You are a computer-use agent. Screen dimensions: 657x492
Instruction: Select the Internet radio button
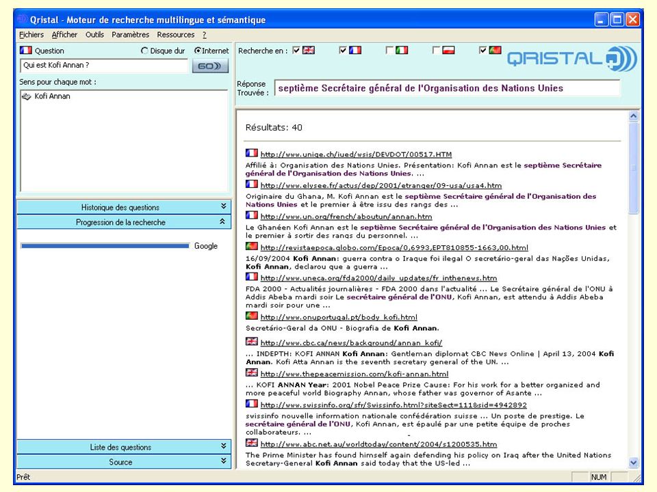(x=197, y=51)
